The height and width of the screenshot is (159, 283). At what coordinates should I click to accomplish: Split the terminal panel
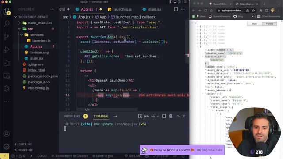pos(164,116)
